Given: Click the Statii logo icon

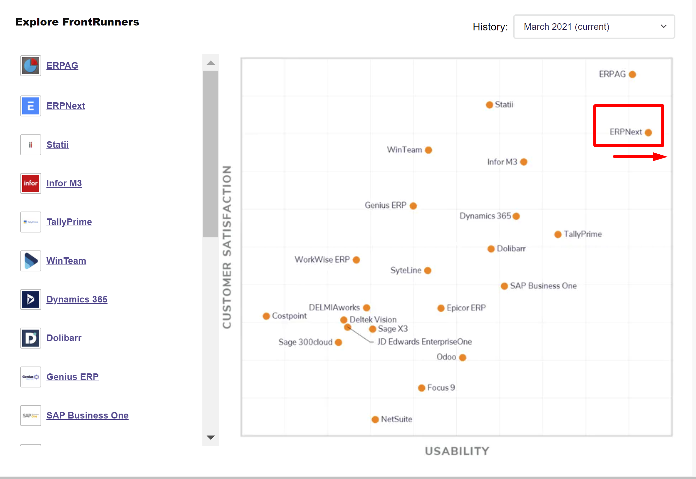Looking at the screenshot, I should [30, 145].
